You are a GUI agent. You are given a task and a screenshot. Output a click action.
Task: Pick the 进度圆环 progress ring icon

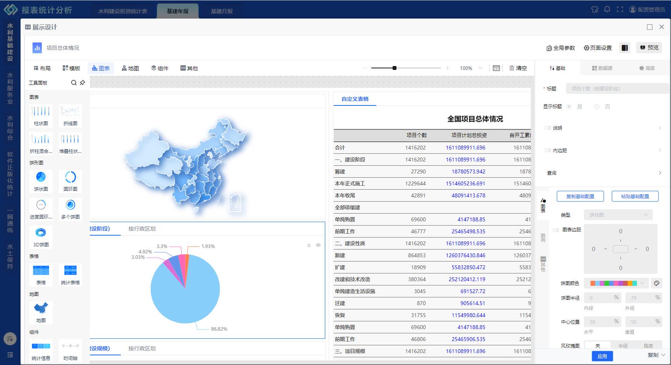41,209
